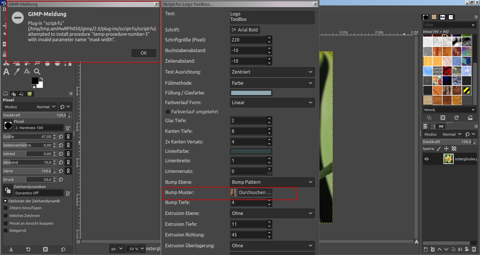This screenshot has height=255, width=480.
Task: Open Farbverlauf Form dropdown set to Linear
Action: pos(272,102)
